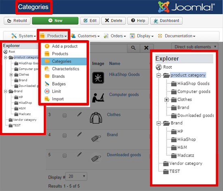Open Brand link in table row 4
The width and height of the screenshot is (223, 191).
[112, 135]
